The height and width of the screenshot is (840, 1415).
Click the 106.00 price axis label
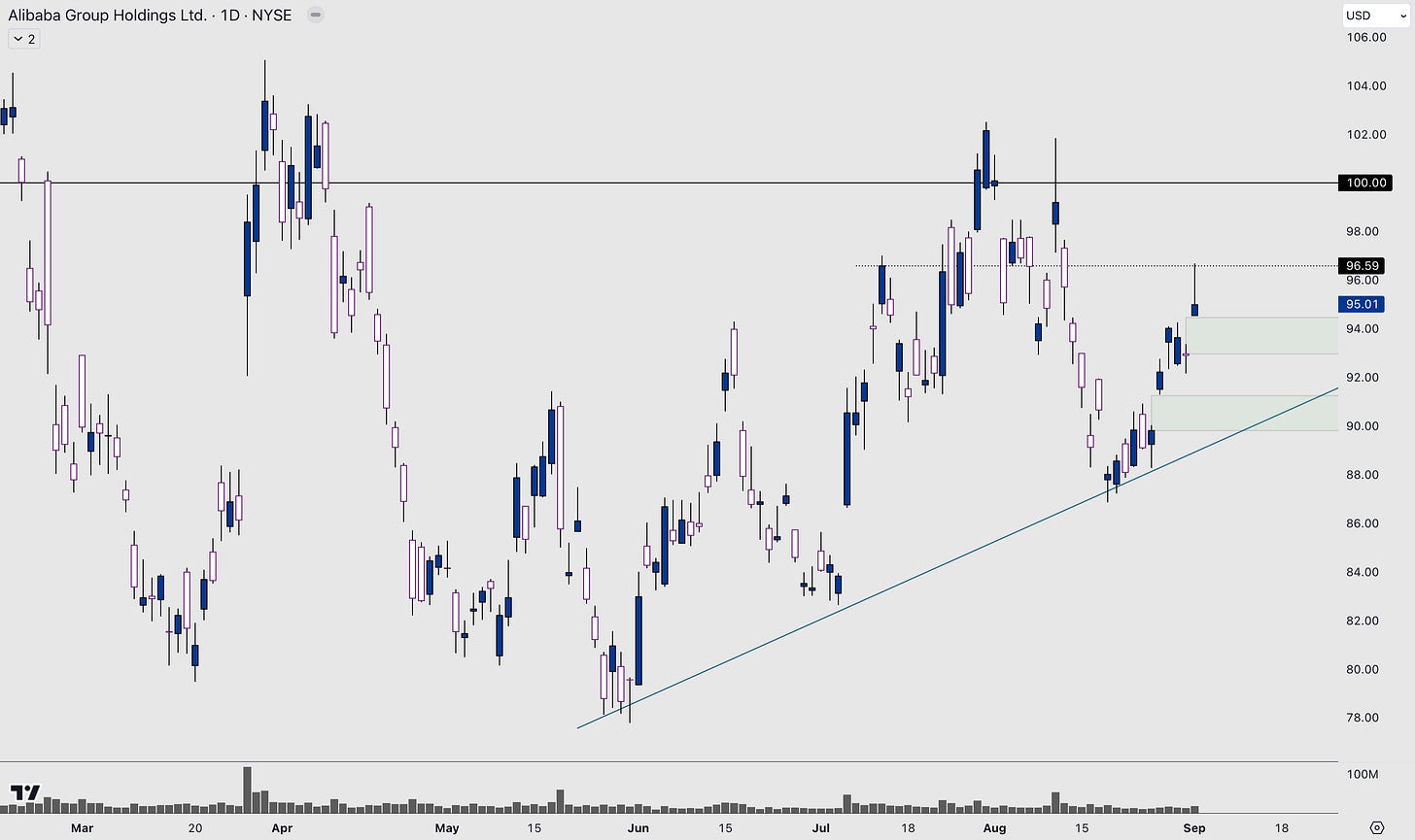pos(1366,37)
